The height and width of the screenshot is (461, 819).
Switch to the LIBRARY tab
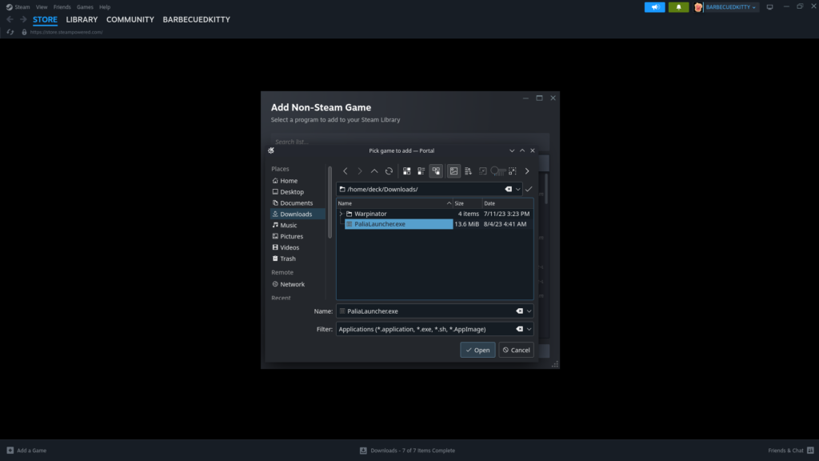coord(82,19)
